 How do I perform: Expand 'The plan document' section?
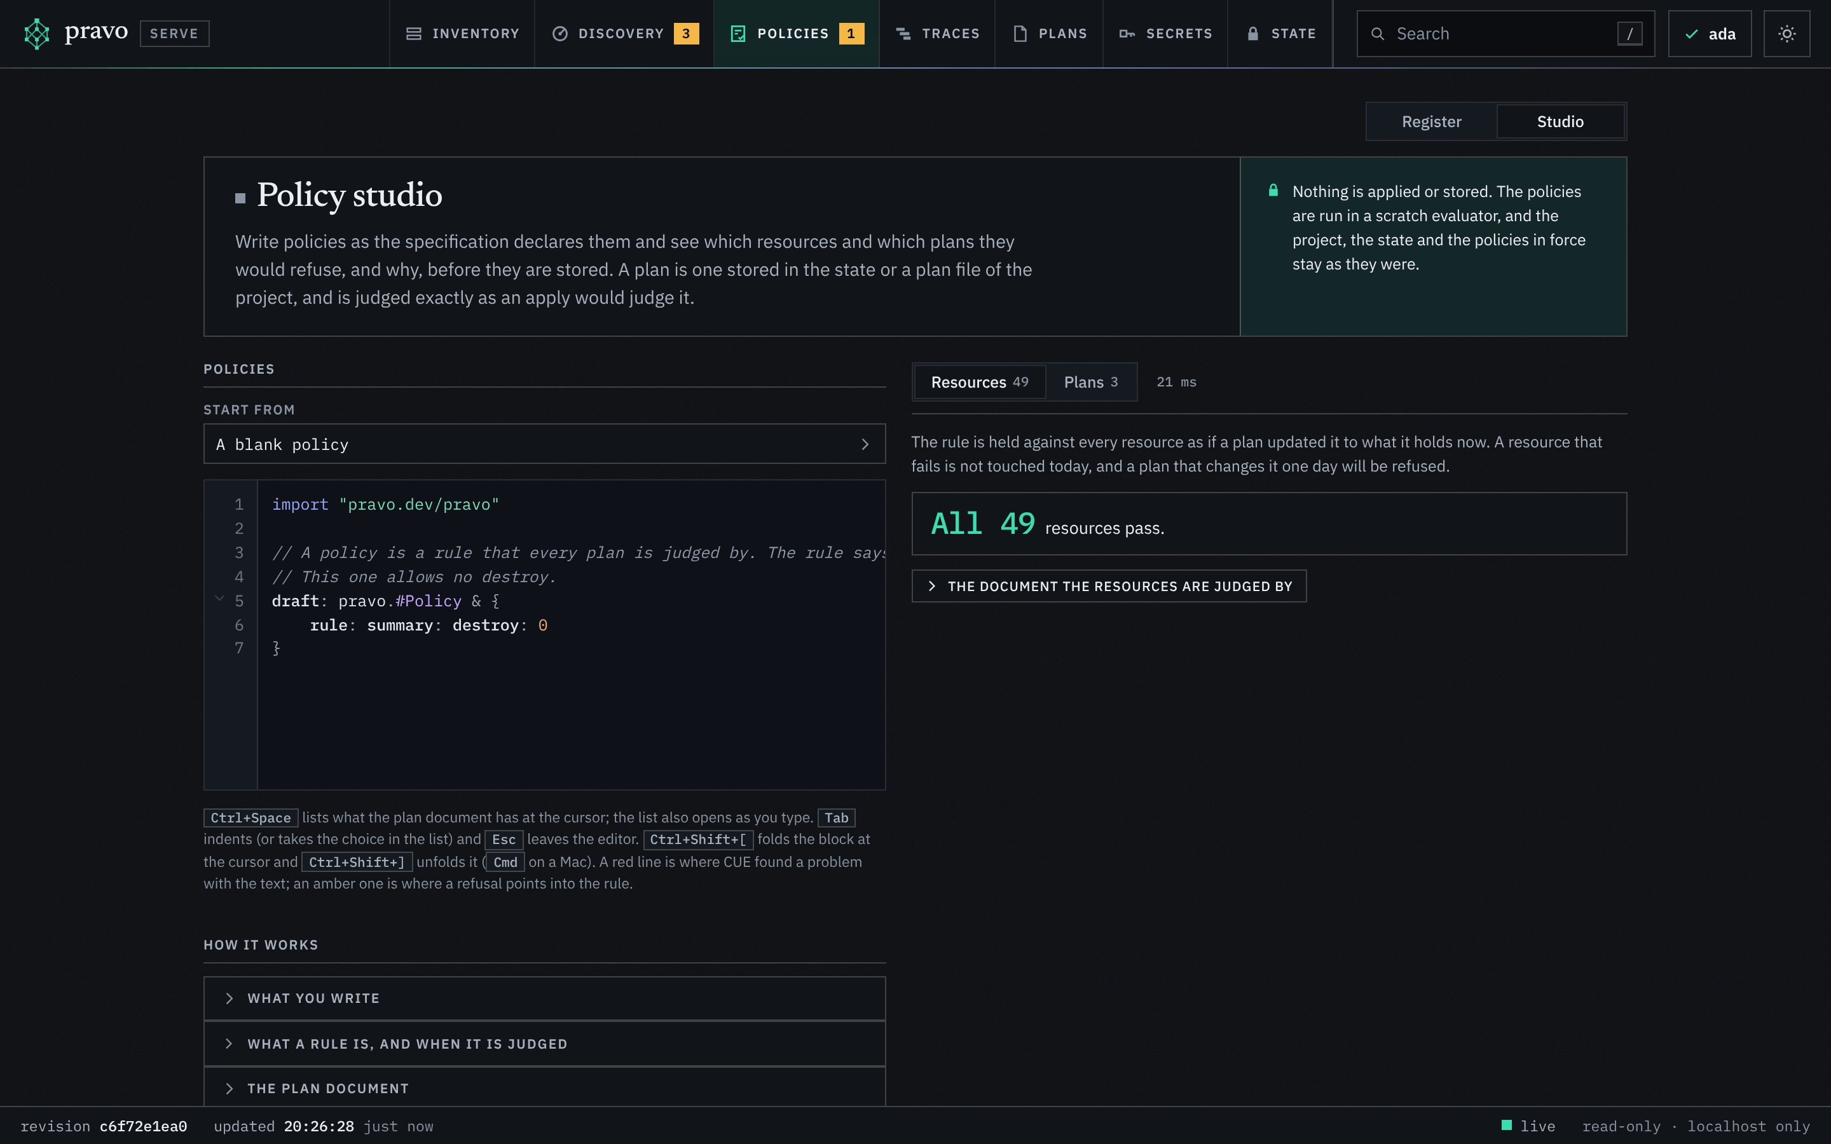pos(544,1088)
